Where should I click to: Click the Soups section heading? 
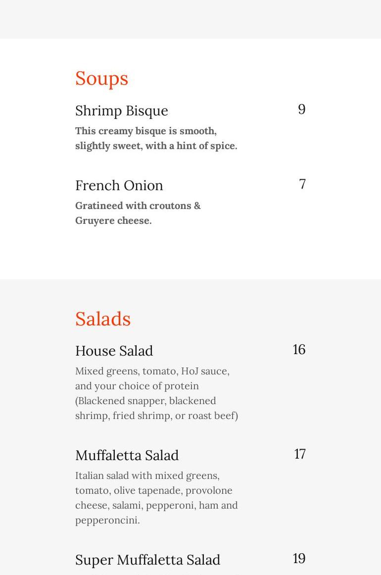click(x=101, y=78)
